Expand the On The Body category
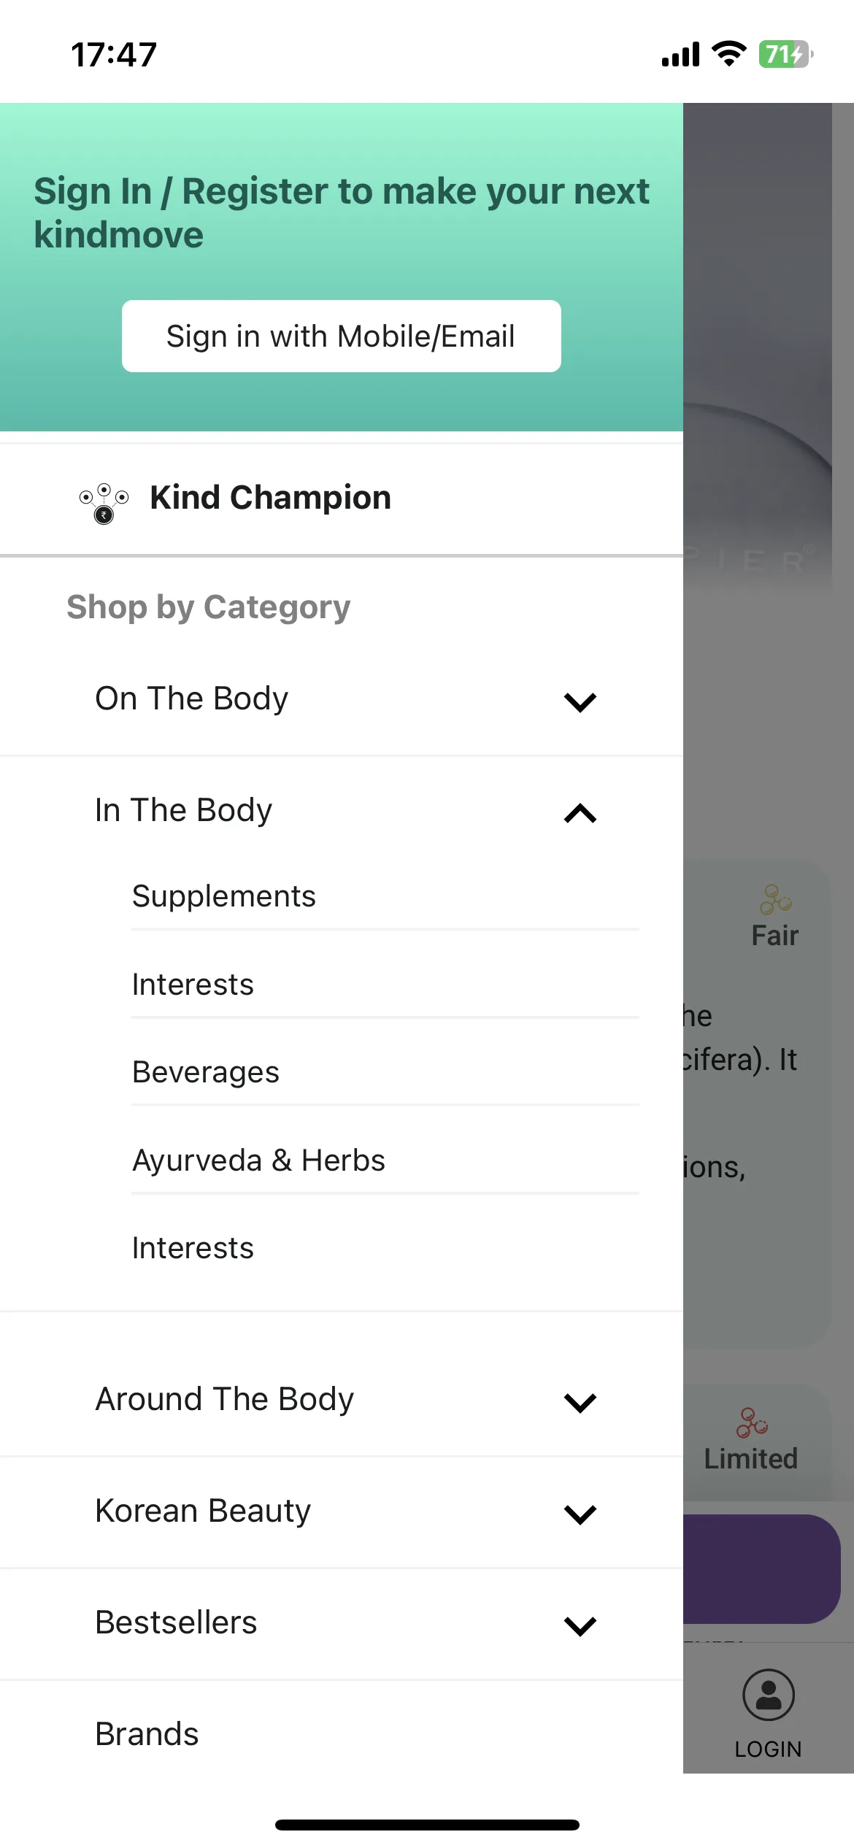854x1848 pixels. pos(342,700)
